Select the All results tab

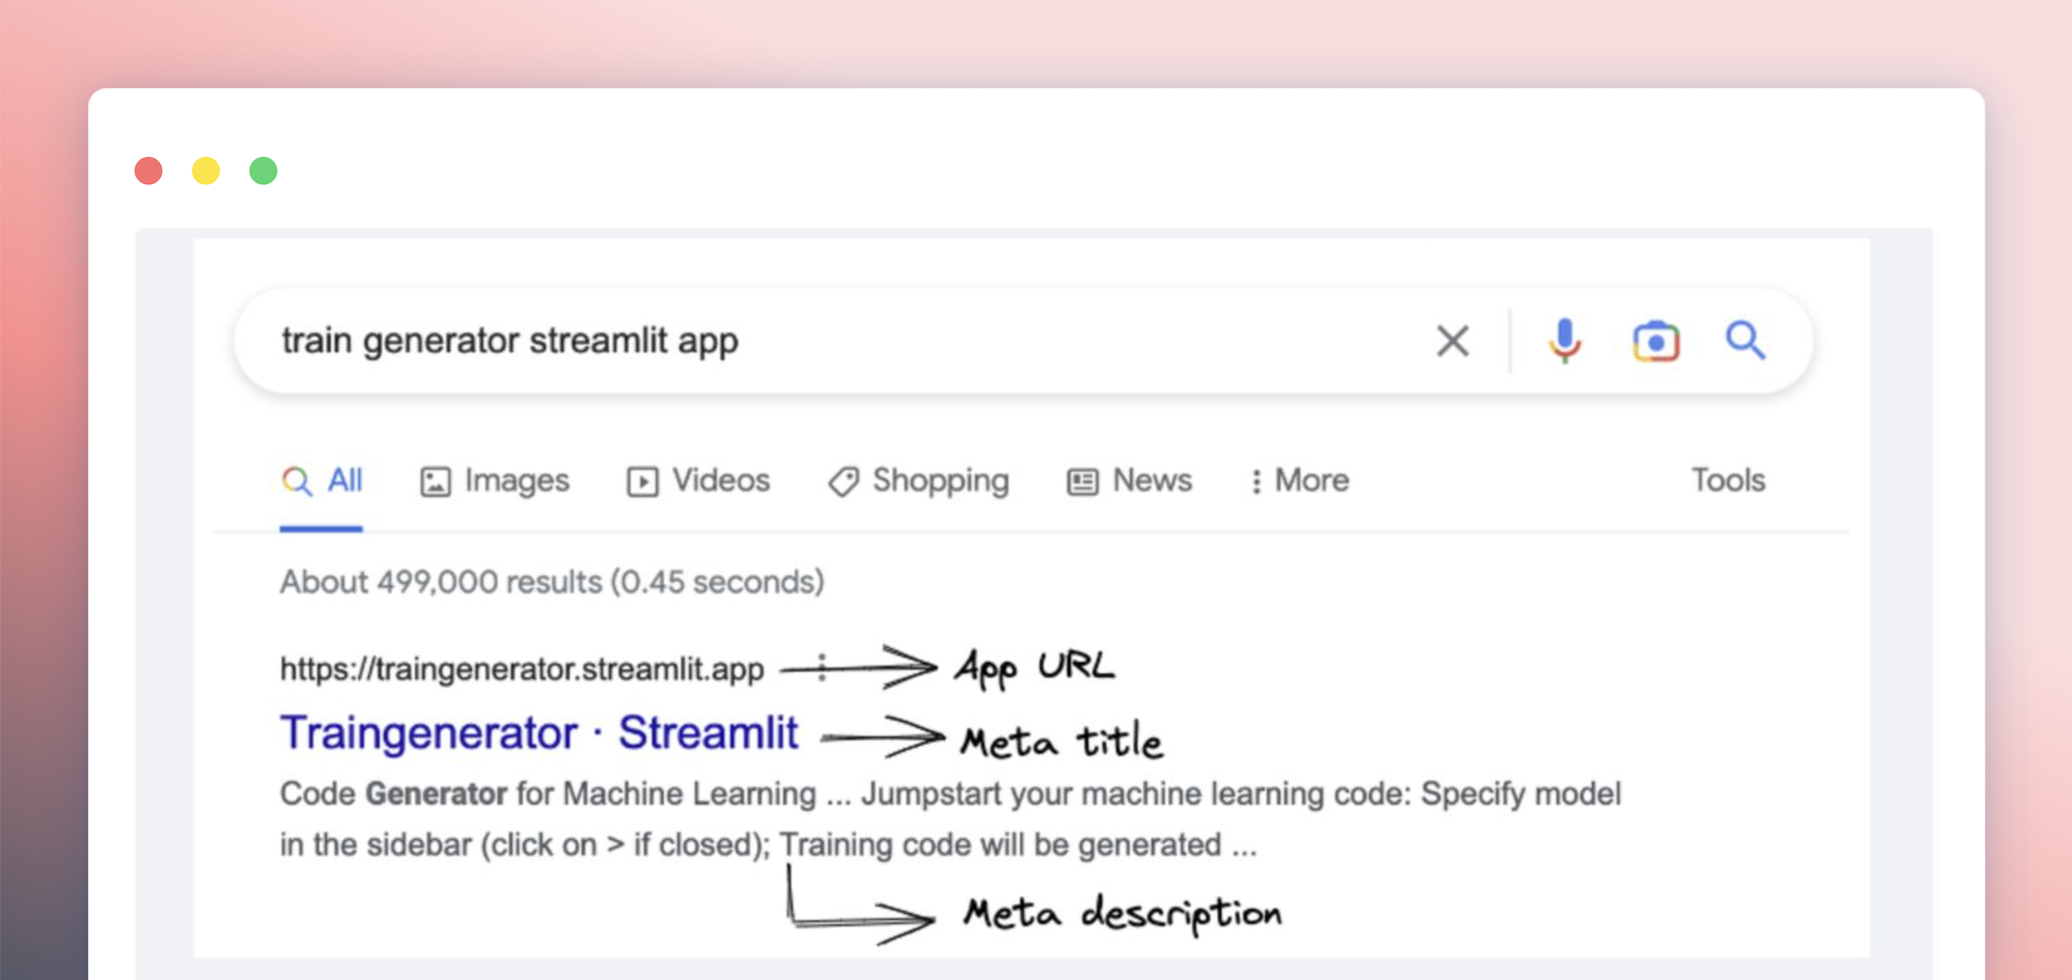[321, 480]
